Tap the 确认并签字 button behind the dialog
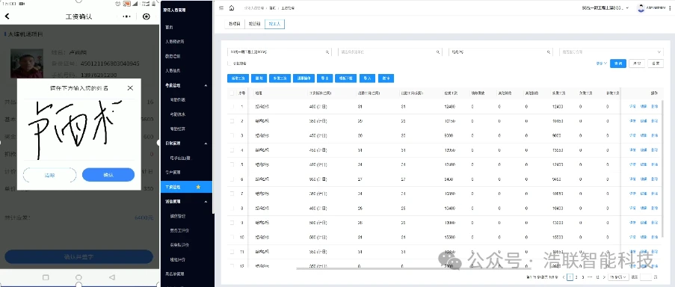Screen dimensions: 675x287 click(x=78, y=257)
